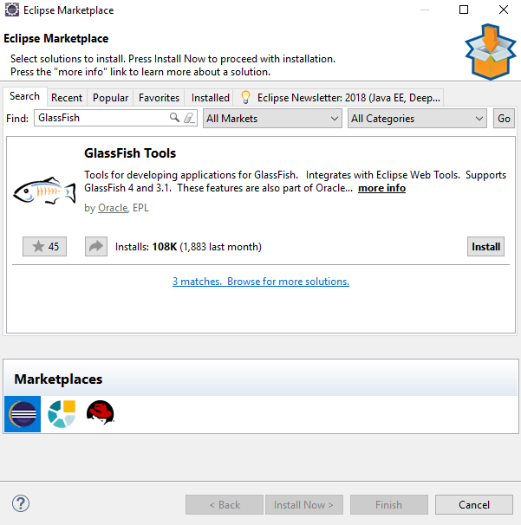This screenshot has width=521, height=525.
Task: Click the Go button
Action: click(504, 119)
